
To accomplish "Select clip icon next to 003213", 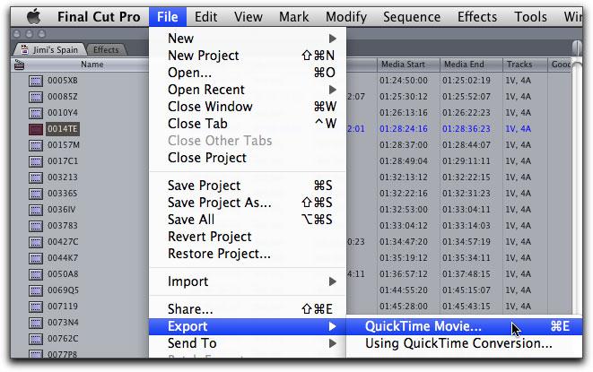I will click(x=36, y=177).
